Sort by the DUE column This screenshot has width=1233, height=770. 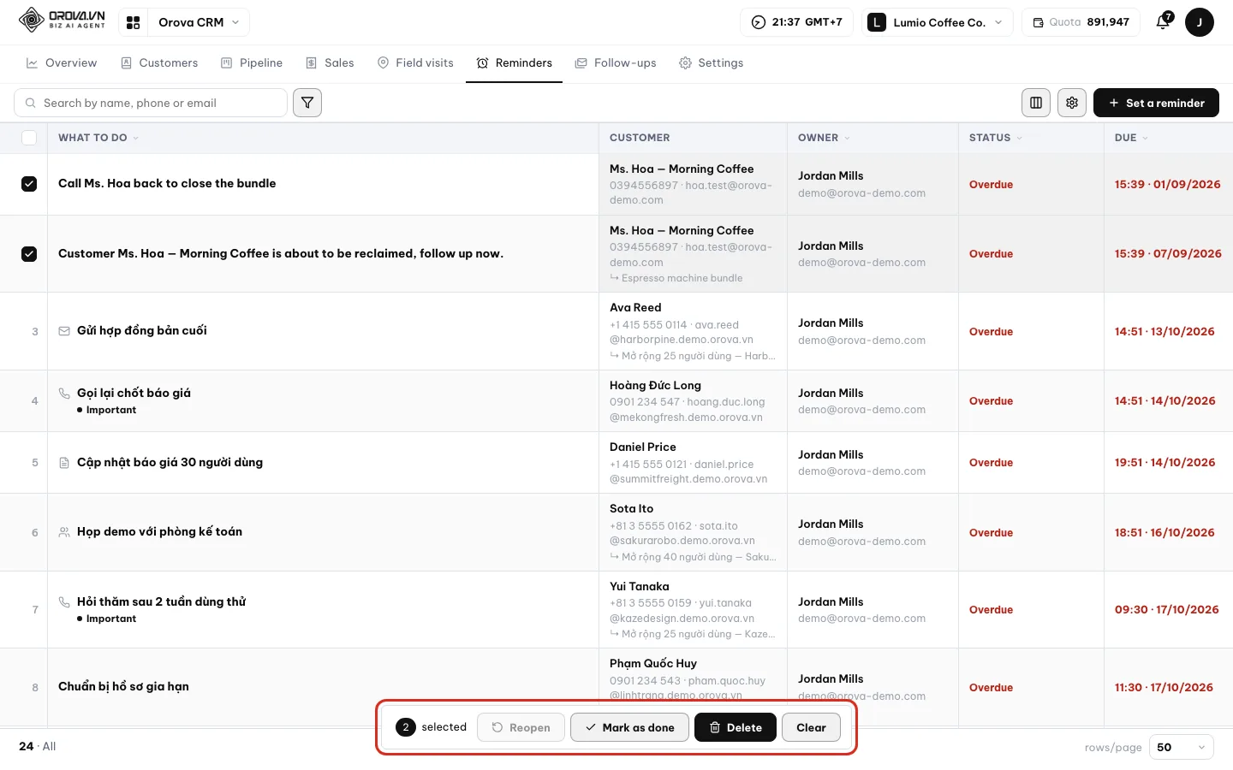coord(1131,138)
